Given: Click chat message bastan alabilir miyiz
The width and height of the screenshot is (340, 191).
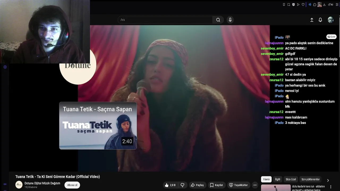Looking at the screenshot, I should coord(300,80).
